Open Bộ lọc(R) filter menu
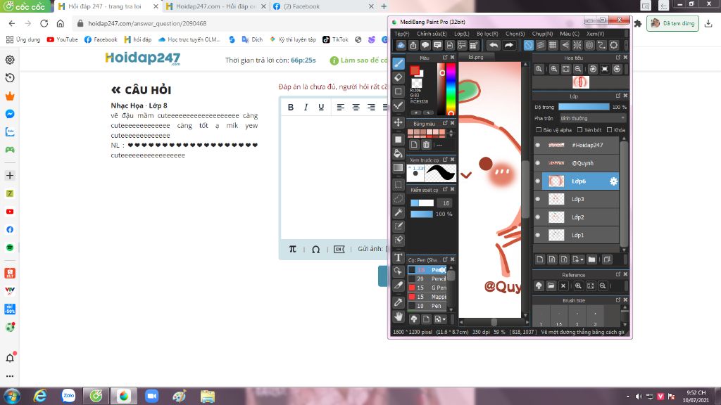Screen dimensions: 721x405 point(487,34)
